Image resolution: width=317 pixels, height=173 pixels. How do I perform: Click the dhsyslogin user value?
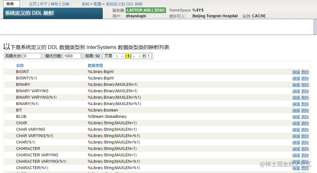(x=136, y=16)
